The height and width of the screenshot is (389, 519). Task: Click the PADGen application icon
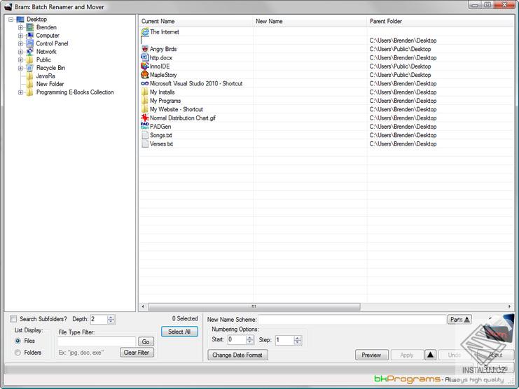pyautogui.click(x=145, y=126)
